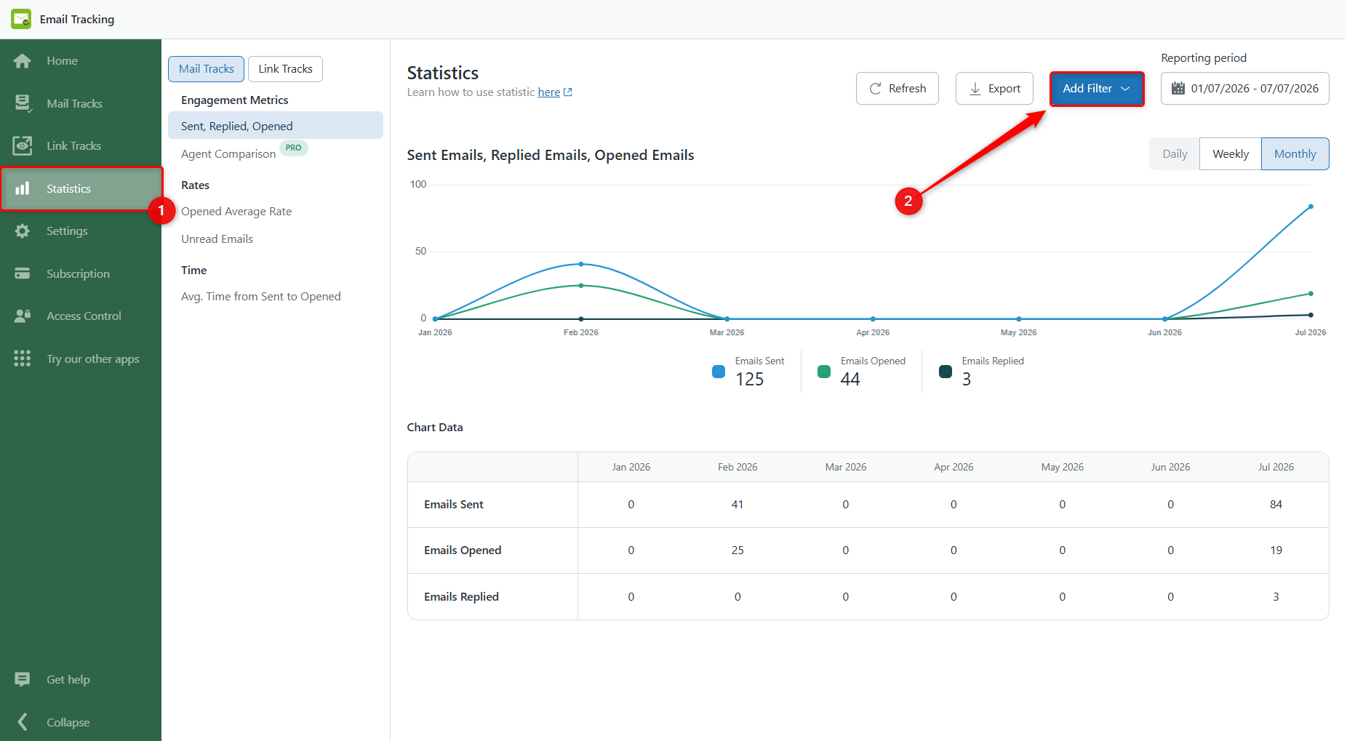Toggle the Emails Replied dark legend swatch

(x=946, y=372)
